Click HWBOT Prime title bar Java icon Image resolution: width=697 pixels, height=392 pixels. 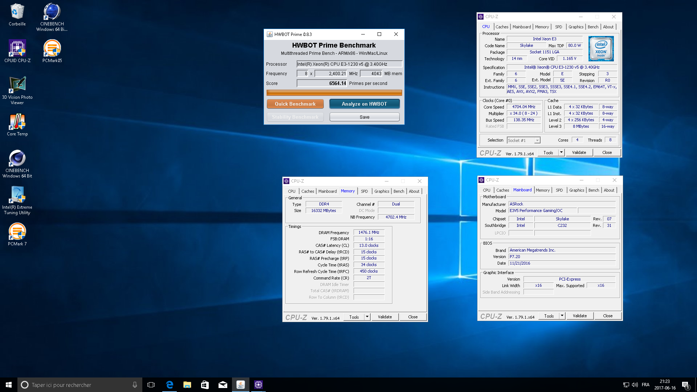point(269,34)
